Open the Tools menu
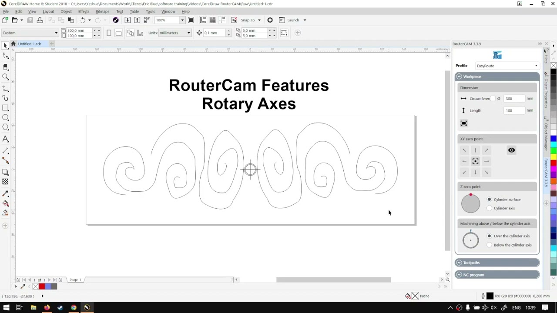This screenshot has width=557, height=313. [x=150, y=11]
